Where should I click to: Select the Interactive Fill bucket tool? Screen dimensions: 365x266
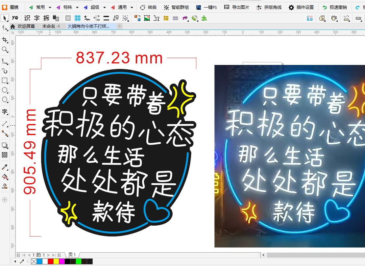click(5, 177)
